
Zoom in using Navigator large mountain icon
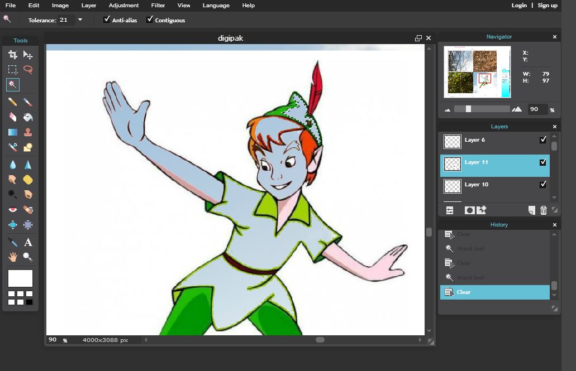click(517, 109)
